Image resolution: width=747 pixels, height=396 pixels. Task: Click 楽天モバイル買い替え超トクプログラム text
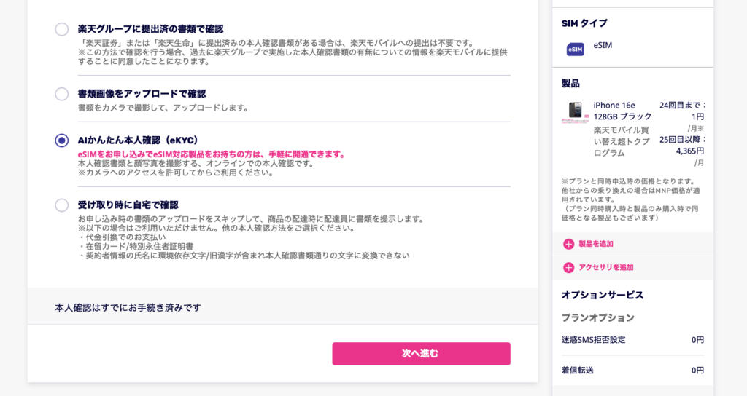coord(622,141)
